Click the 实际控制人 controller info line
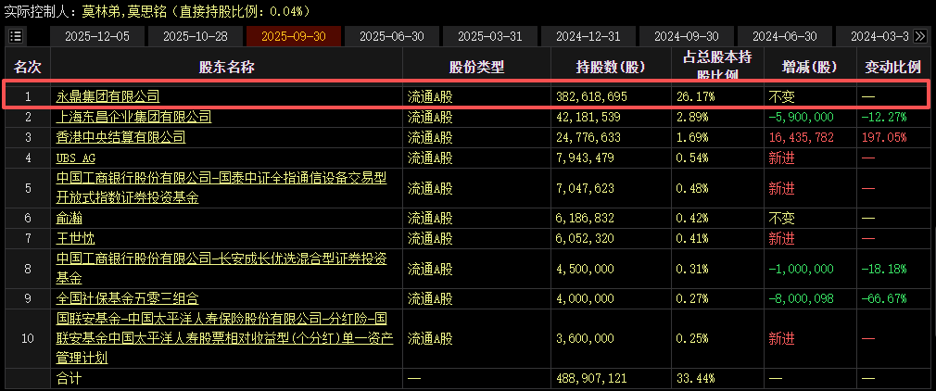The height and width of the screenshot is (391, 936). [x=158, y=11]
